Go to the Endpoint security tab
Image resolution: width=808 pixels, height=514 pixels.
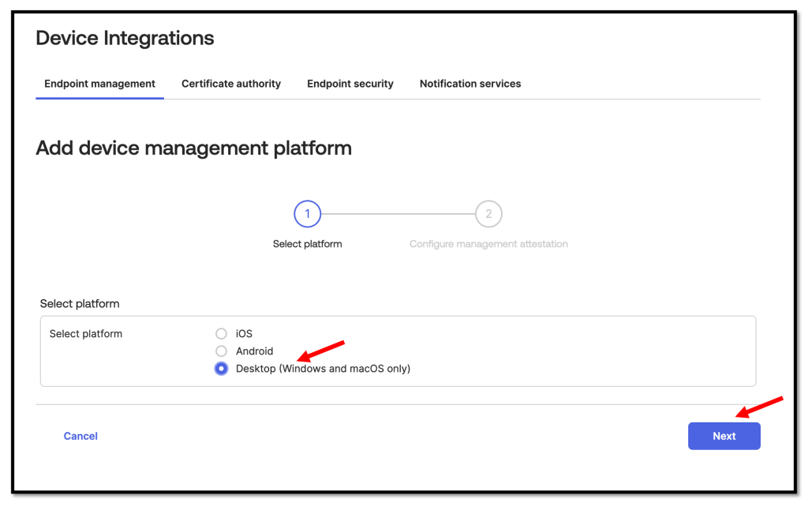pyautogui.click(x=350, y=84)
